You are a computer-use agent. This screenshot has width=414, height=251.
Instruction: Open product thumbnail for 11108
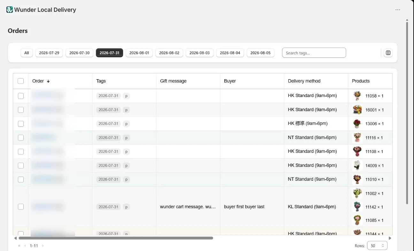[357, 151]
